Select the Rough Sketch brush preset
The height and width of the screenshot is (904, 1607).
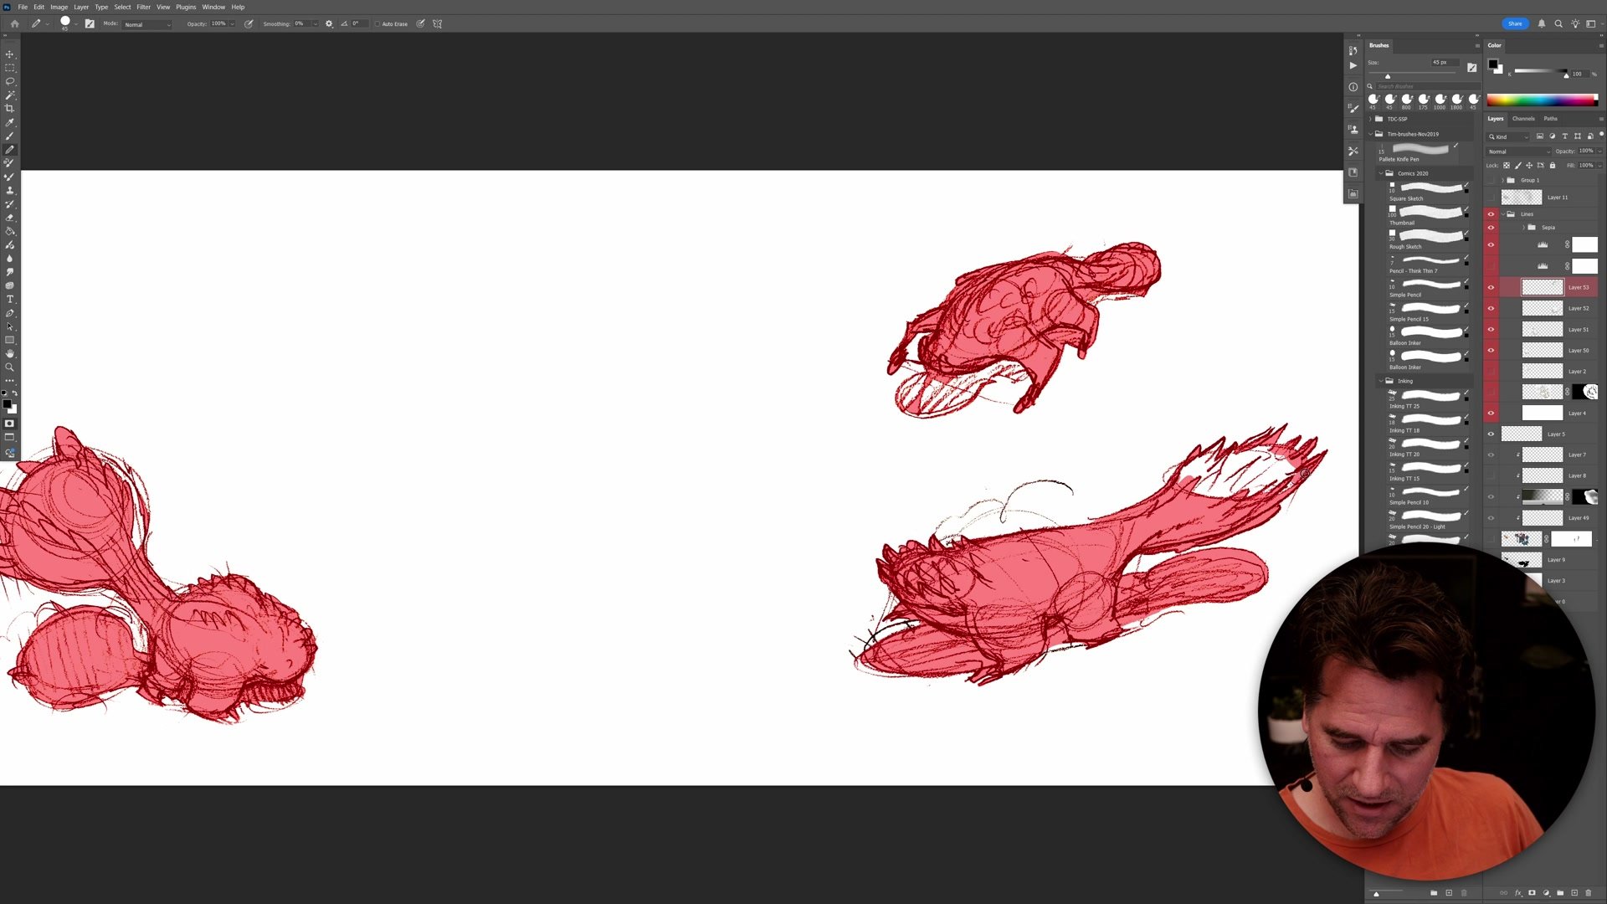(x=1427, y=237)
